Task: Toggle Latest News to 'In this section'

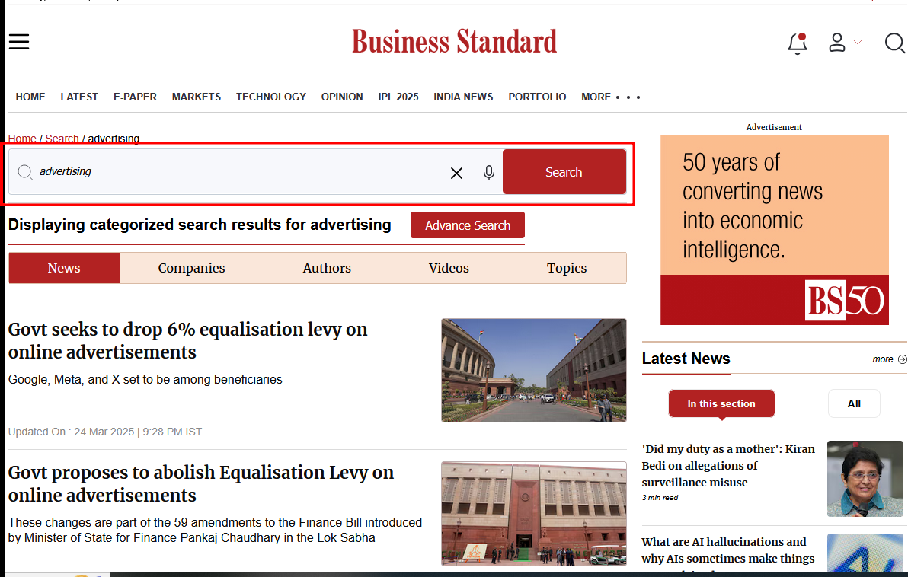Action: 721,403
